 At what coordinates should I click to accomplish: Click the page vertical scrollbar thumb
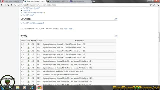pos(159,37)
